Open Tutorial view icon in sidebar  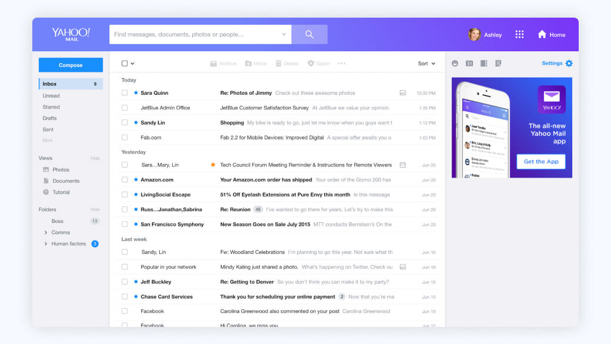coord(46,192)
